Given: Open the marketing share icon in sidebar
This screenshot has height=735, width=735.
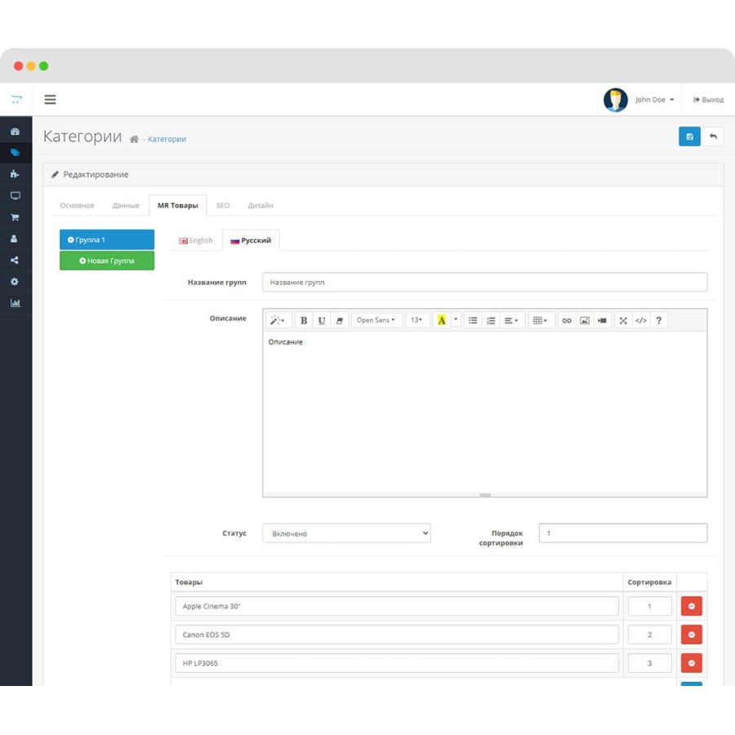Looking at the screenshot, I should click(x=15, y=261).
